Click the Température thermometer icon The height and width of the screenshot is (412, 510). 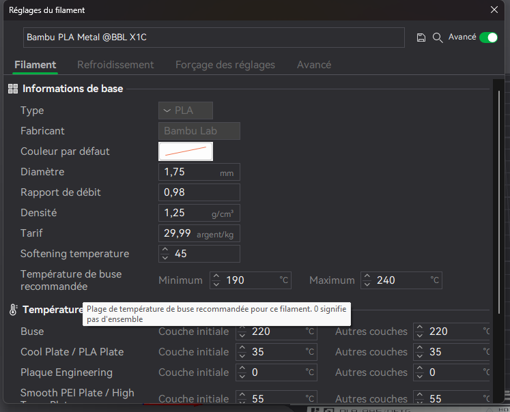pyautogui.click(x=13, y=310)
